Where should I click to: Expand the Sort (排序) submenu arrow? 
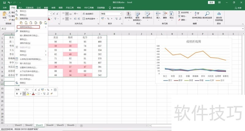tap(46, 55)
